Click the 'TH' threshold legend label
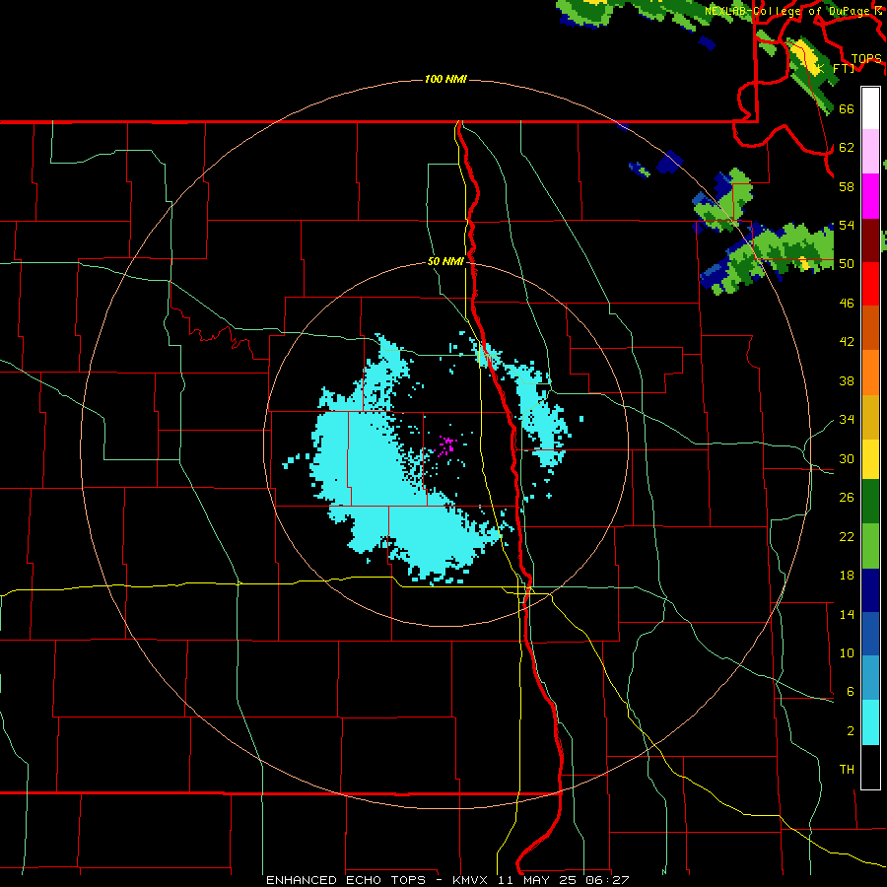 847,770
